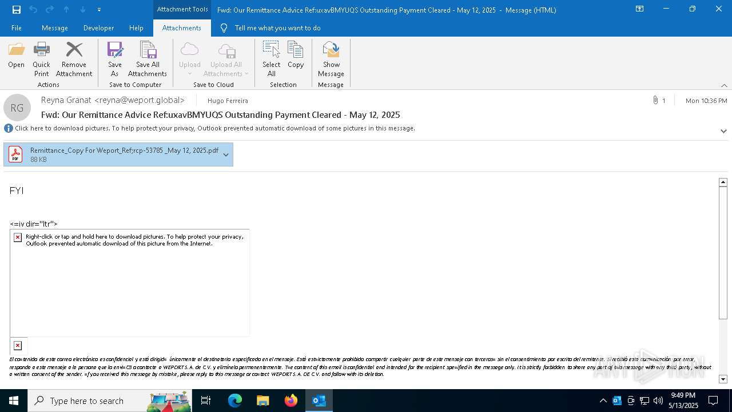Image resolution: width=732 pixels, height=412 pixels.
Task: Click the Upload cloud button
Action: click(x=189, y=60)
